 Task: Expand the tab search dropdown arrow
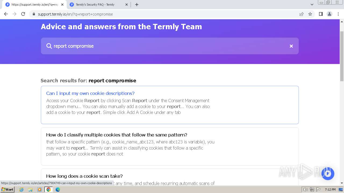tap(312, 5)
